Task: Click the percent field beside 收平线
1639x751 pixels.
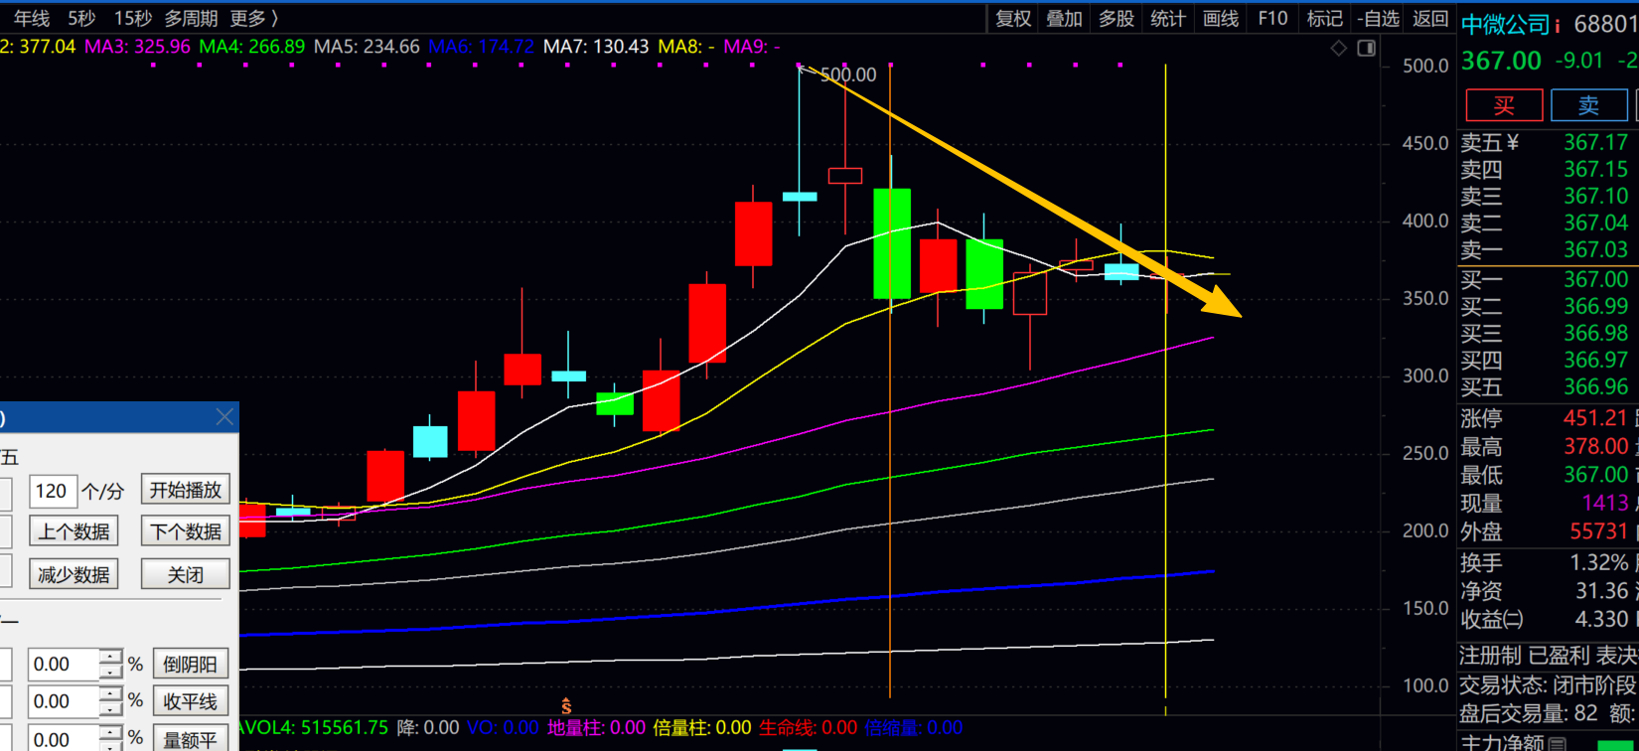Action: tap(64, 701)
